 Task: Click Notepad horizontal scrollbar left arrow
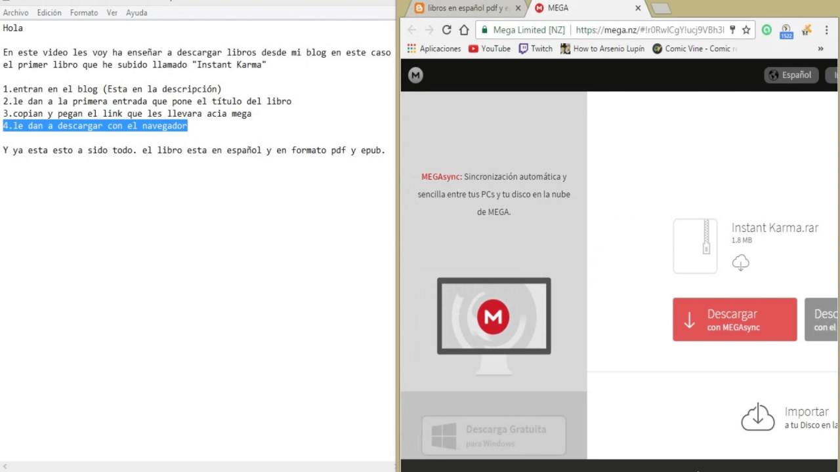(x=5, y=466)
